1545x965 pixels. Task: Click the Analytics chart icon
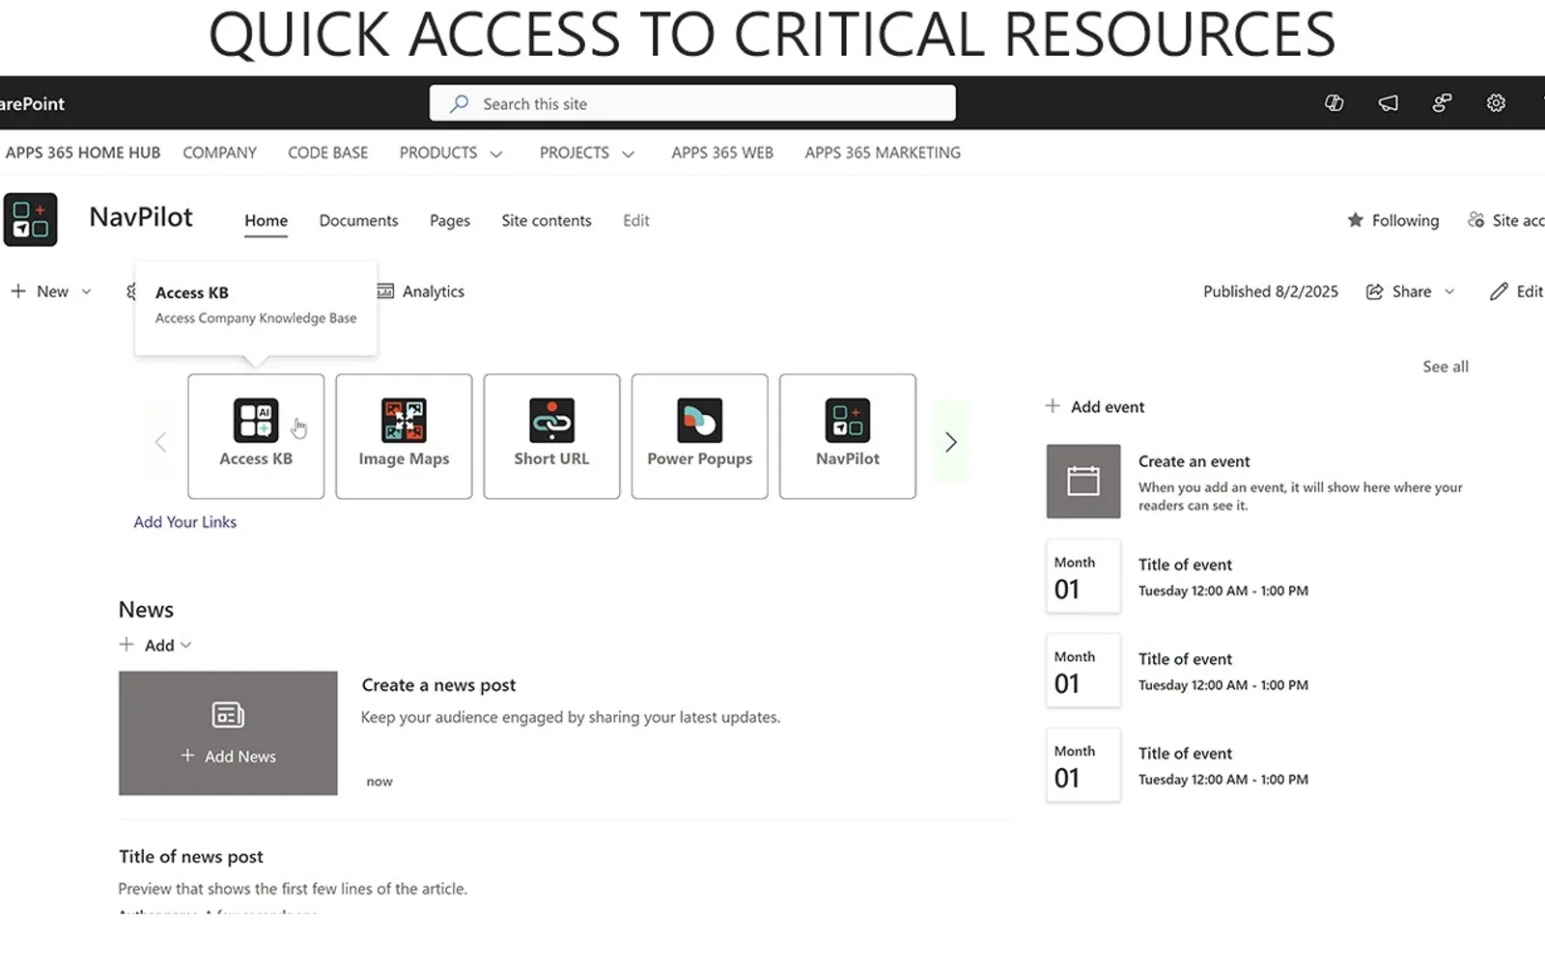385,291
